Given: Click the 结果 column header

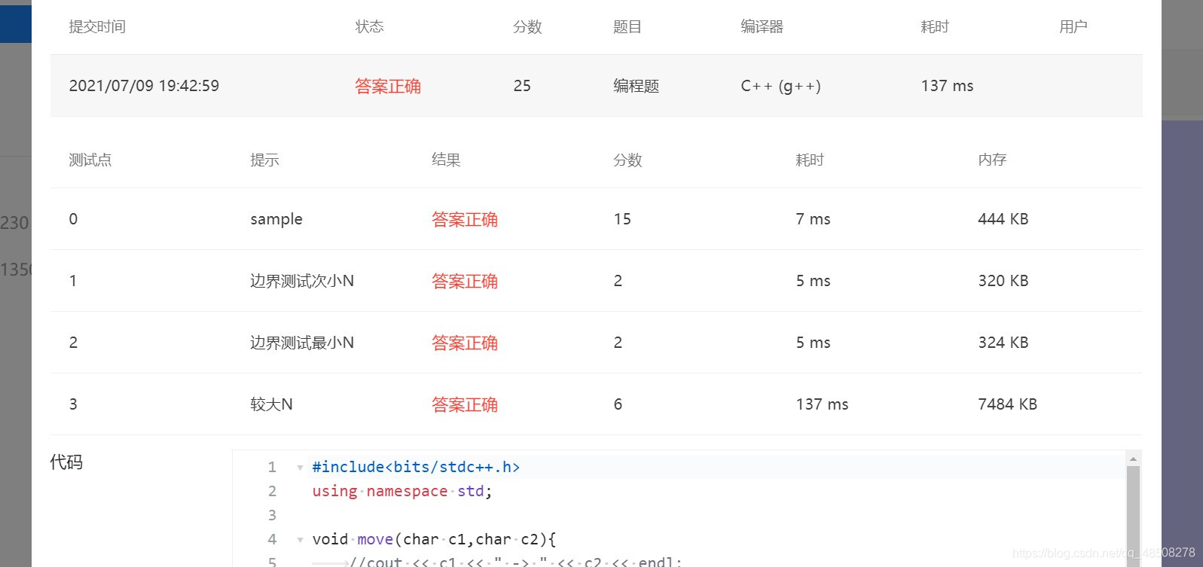Looking at the screenshot, I should tap(447, 160).
